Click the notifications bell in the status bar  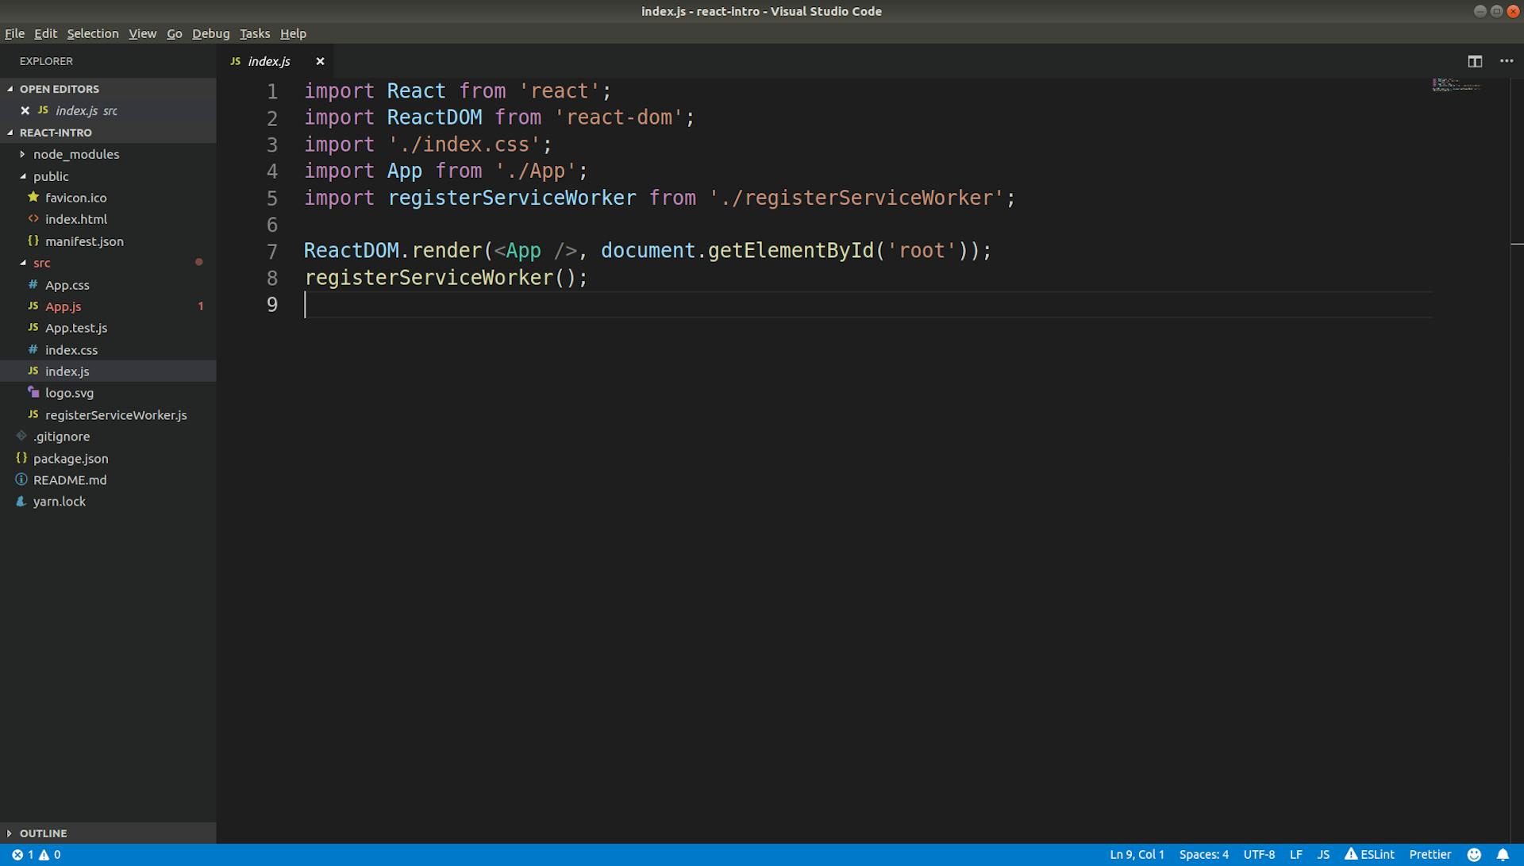coord(1502,854)
